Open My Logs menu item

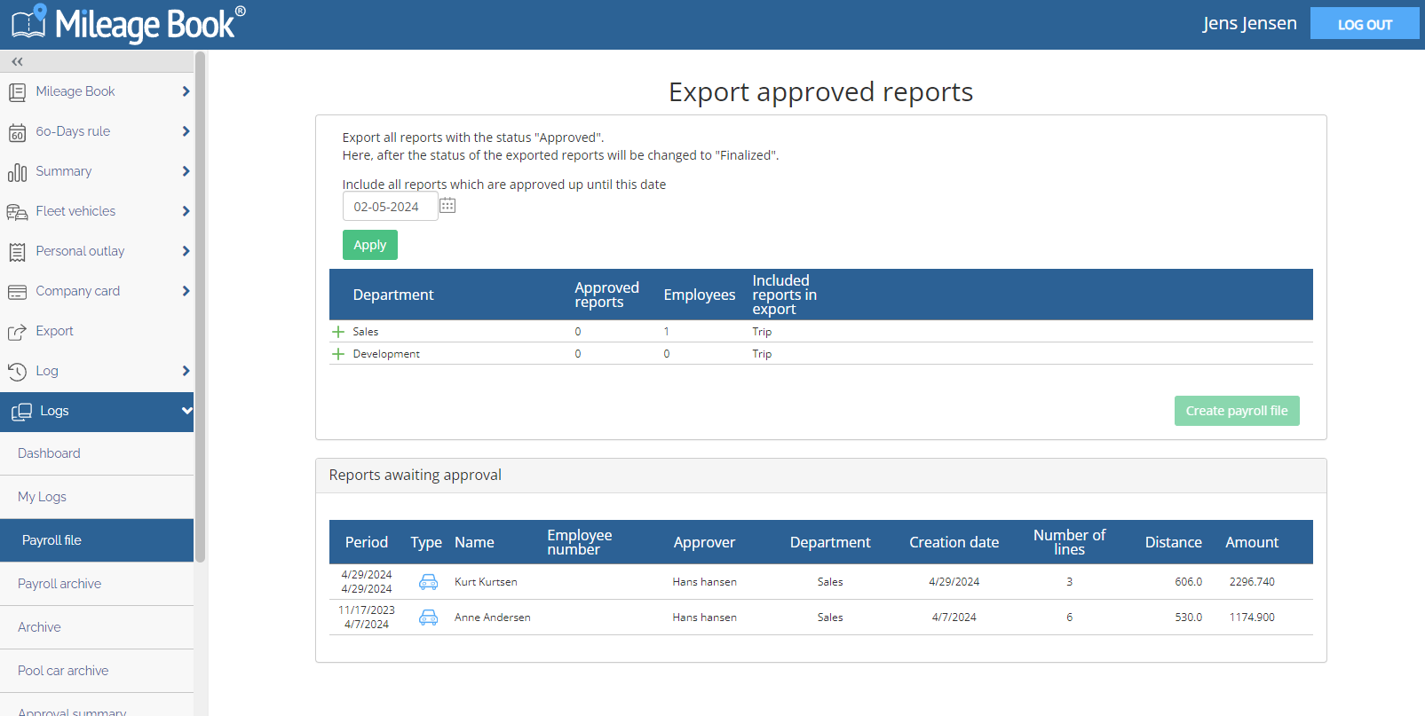[97, 497]
